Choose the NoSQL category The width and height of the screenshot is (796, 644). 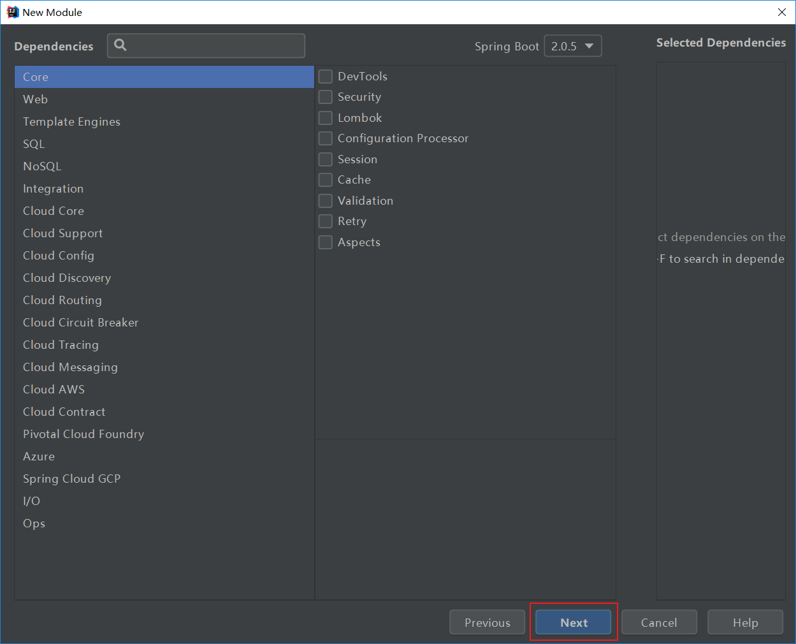[x=164, y=166]
